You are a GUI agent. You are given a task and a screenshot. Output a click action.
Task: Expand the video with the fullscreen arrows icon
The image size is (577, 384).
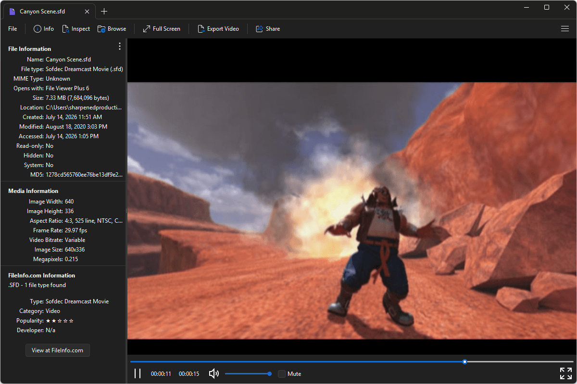[565, 373]
